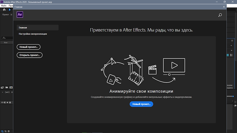The width and height of the screenshot is (237, 133).
Task: Click the After Effects title bar app icon
Action: click(2, 2)
